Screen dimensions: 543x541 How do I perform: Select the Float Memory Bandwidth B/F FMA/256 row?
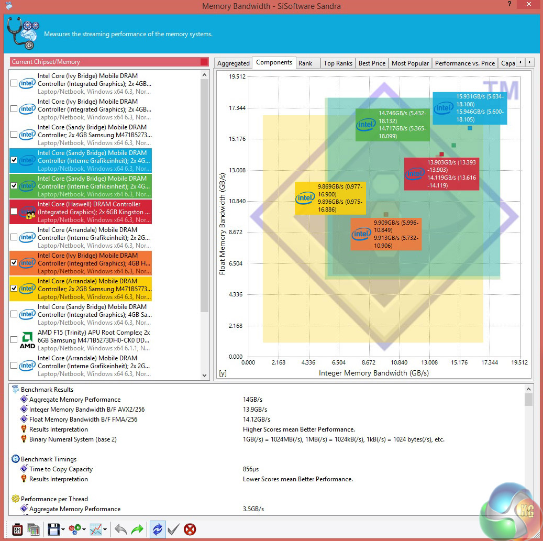pyautogui.click(x=267, y=419)
